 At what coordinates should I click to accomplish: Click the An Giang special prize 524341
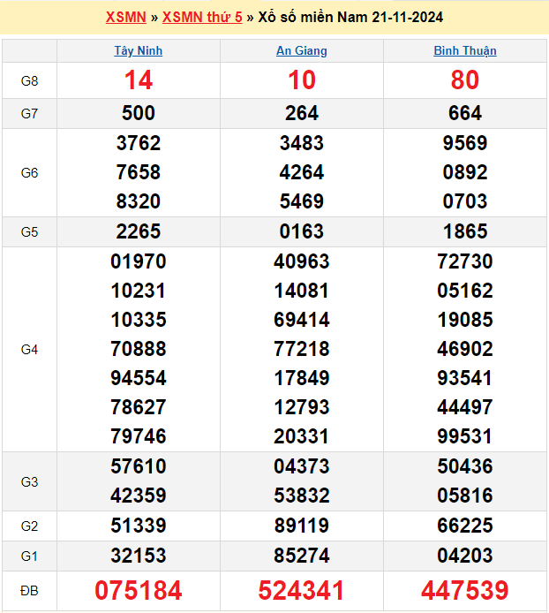pos(302,590)
